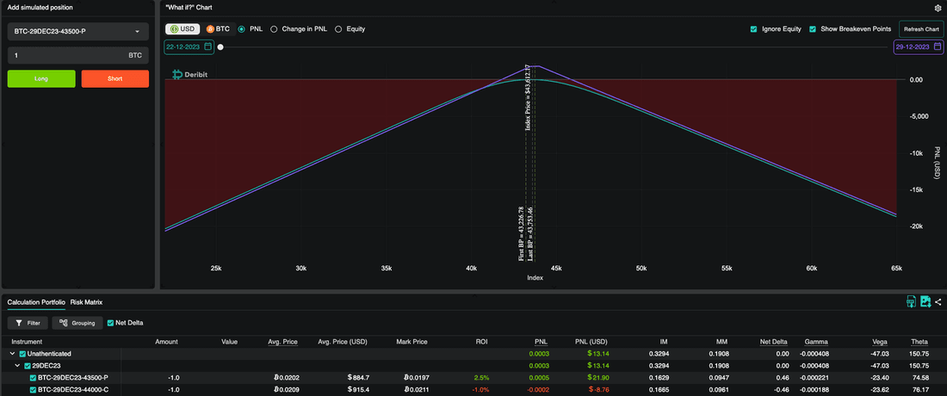This screenshot has height=396, width=947.
Task: Open start date calendar icon 22-12-2023
Action: (x=208, y=46)
